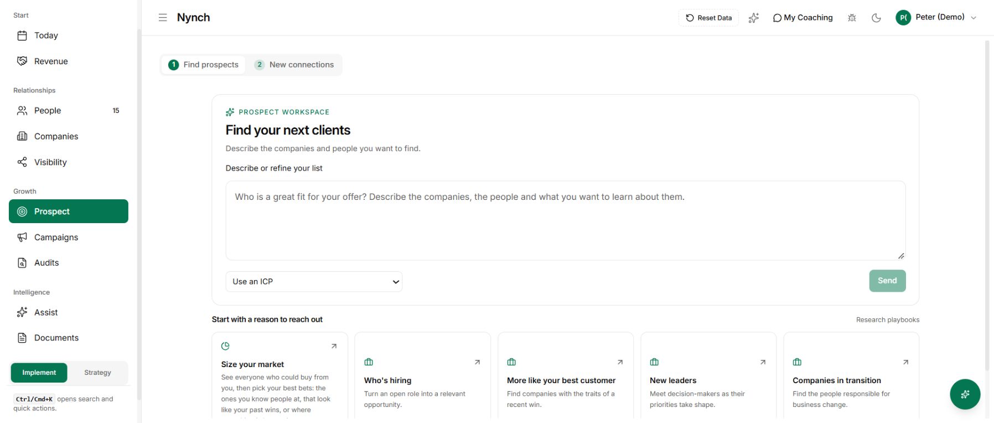Click the More like your best customer briefcase icon

click(511, 362)
